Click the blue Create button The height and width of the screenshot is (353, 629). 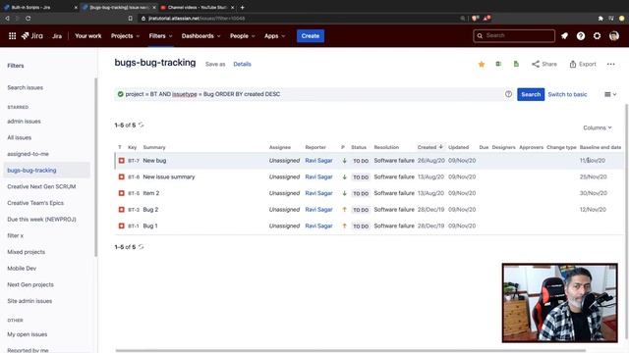coord(311,36)
